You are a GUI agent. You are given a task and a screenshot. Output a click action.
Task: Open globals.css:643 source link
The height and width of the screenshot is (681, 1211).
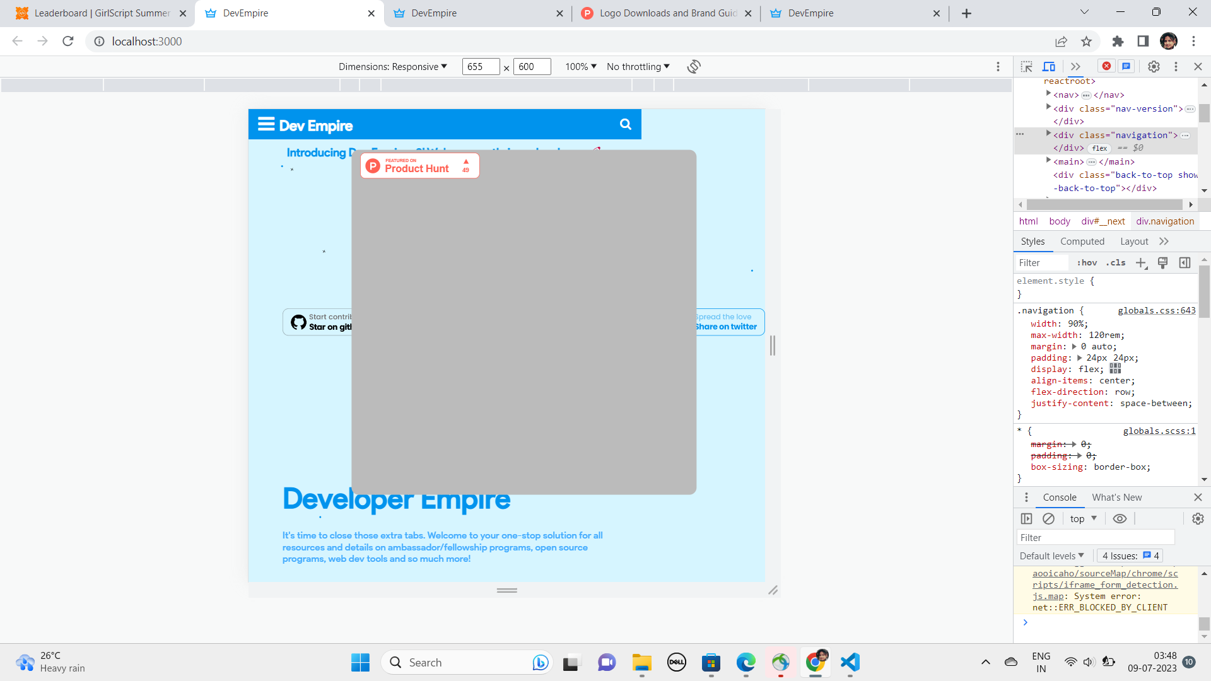coord(1156,310)
